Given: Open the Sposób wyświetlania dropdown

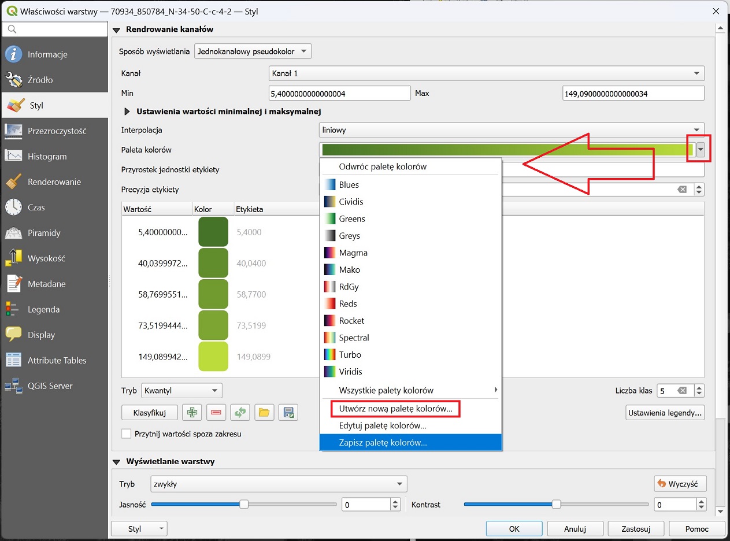Looking at the screenshot, I should 253,51.
